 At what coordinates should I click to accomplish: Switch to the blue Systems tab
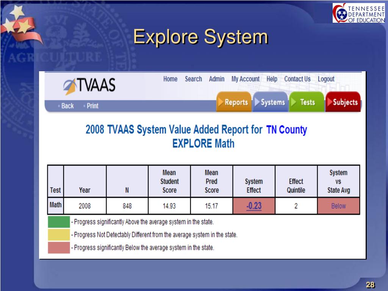click(271, 102)
